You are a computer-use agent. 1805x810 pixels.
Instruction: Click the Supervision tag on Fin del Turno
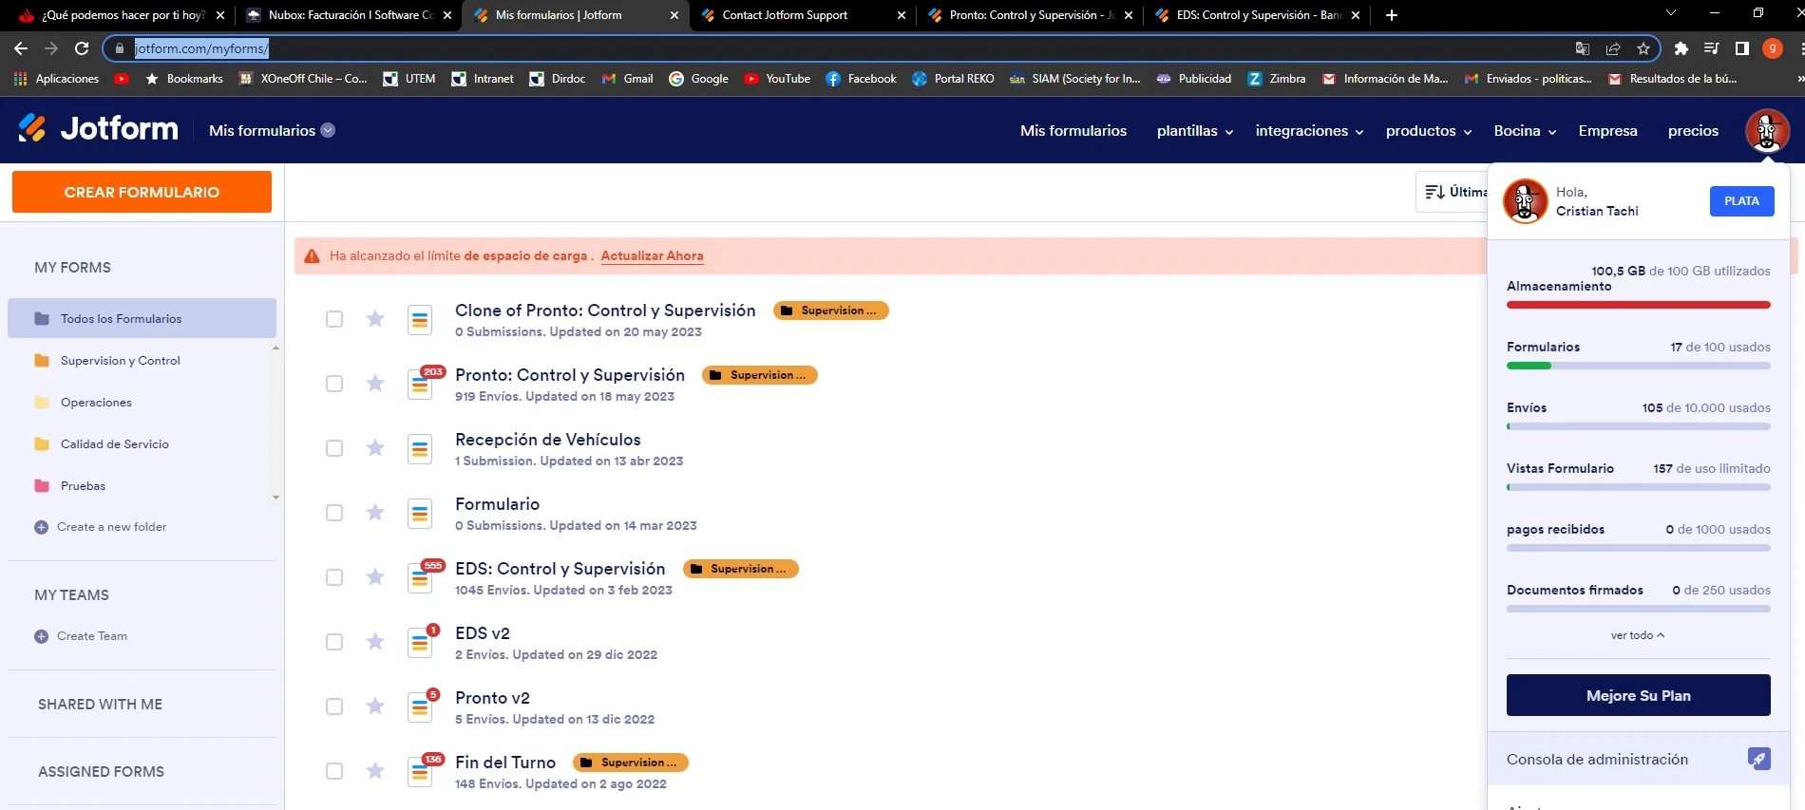(630, 763)
